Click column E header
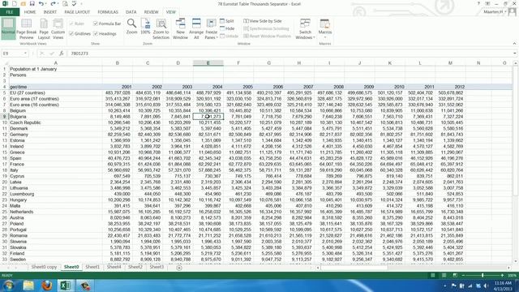 [208, 63]
